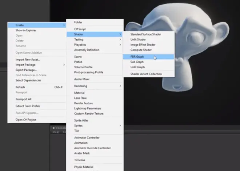The image size is (240, 171).
Task: Expand the Playables submenu arrow
Action: tap(120, 45)
